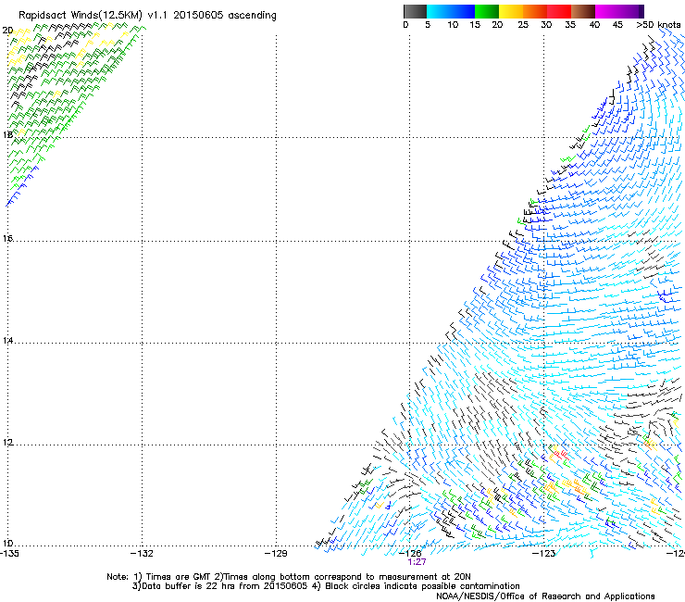Click the gray 0-5 knots legend segment
The image size is (685, 602).
[415, 11]
